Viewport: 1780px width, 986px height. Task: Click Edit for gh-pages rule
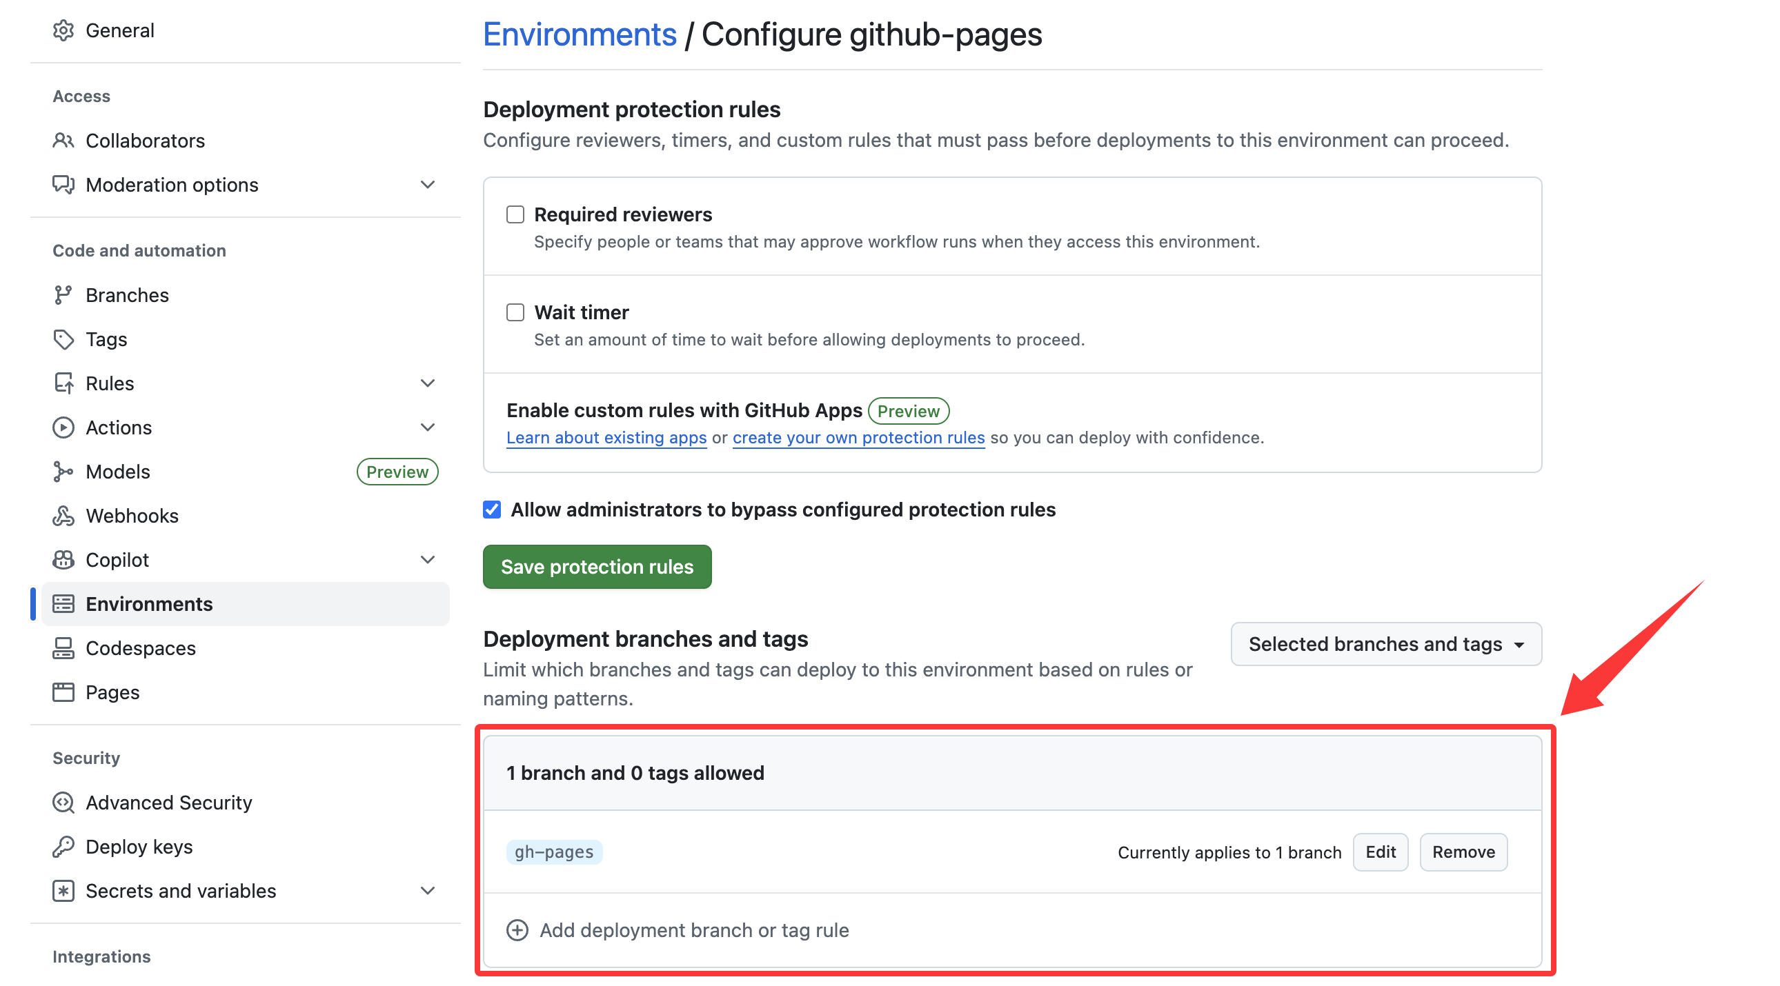point(1381,853)
